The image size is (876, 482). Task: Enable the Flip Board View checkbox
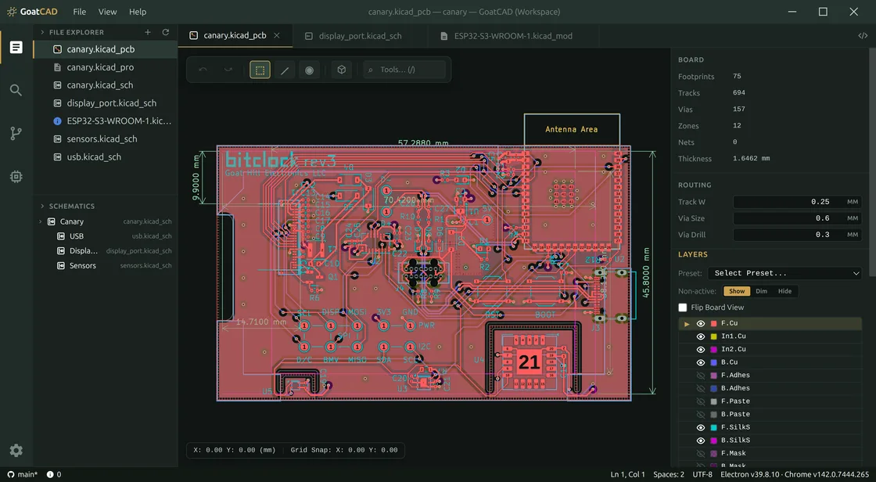point(683,308)
